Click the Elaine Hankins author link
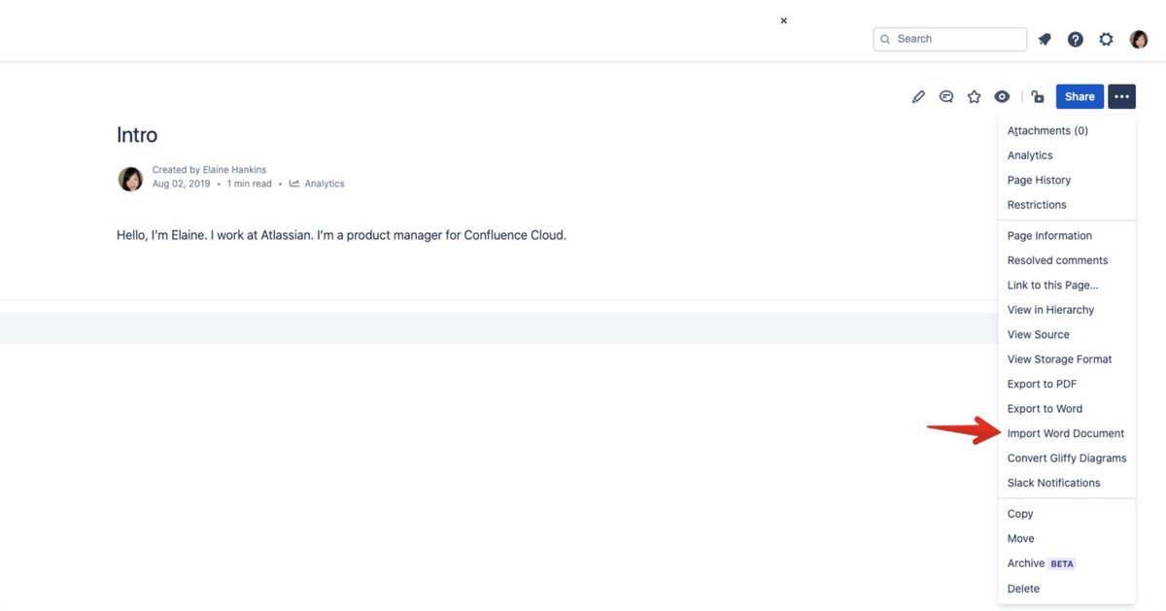Image resolution: width=1166 pixels, height=611 pixels. pos(235,168)
